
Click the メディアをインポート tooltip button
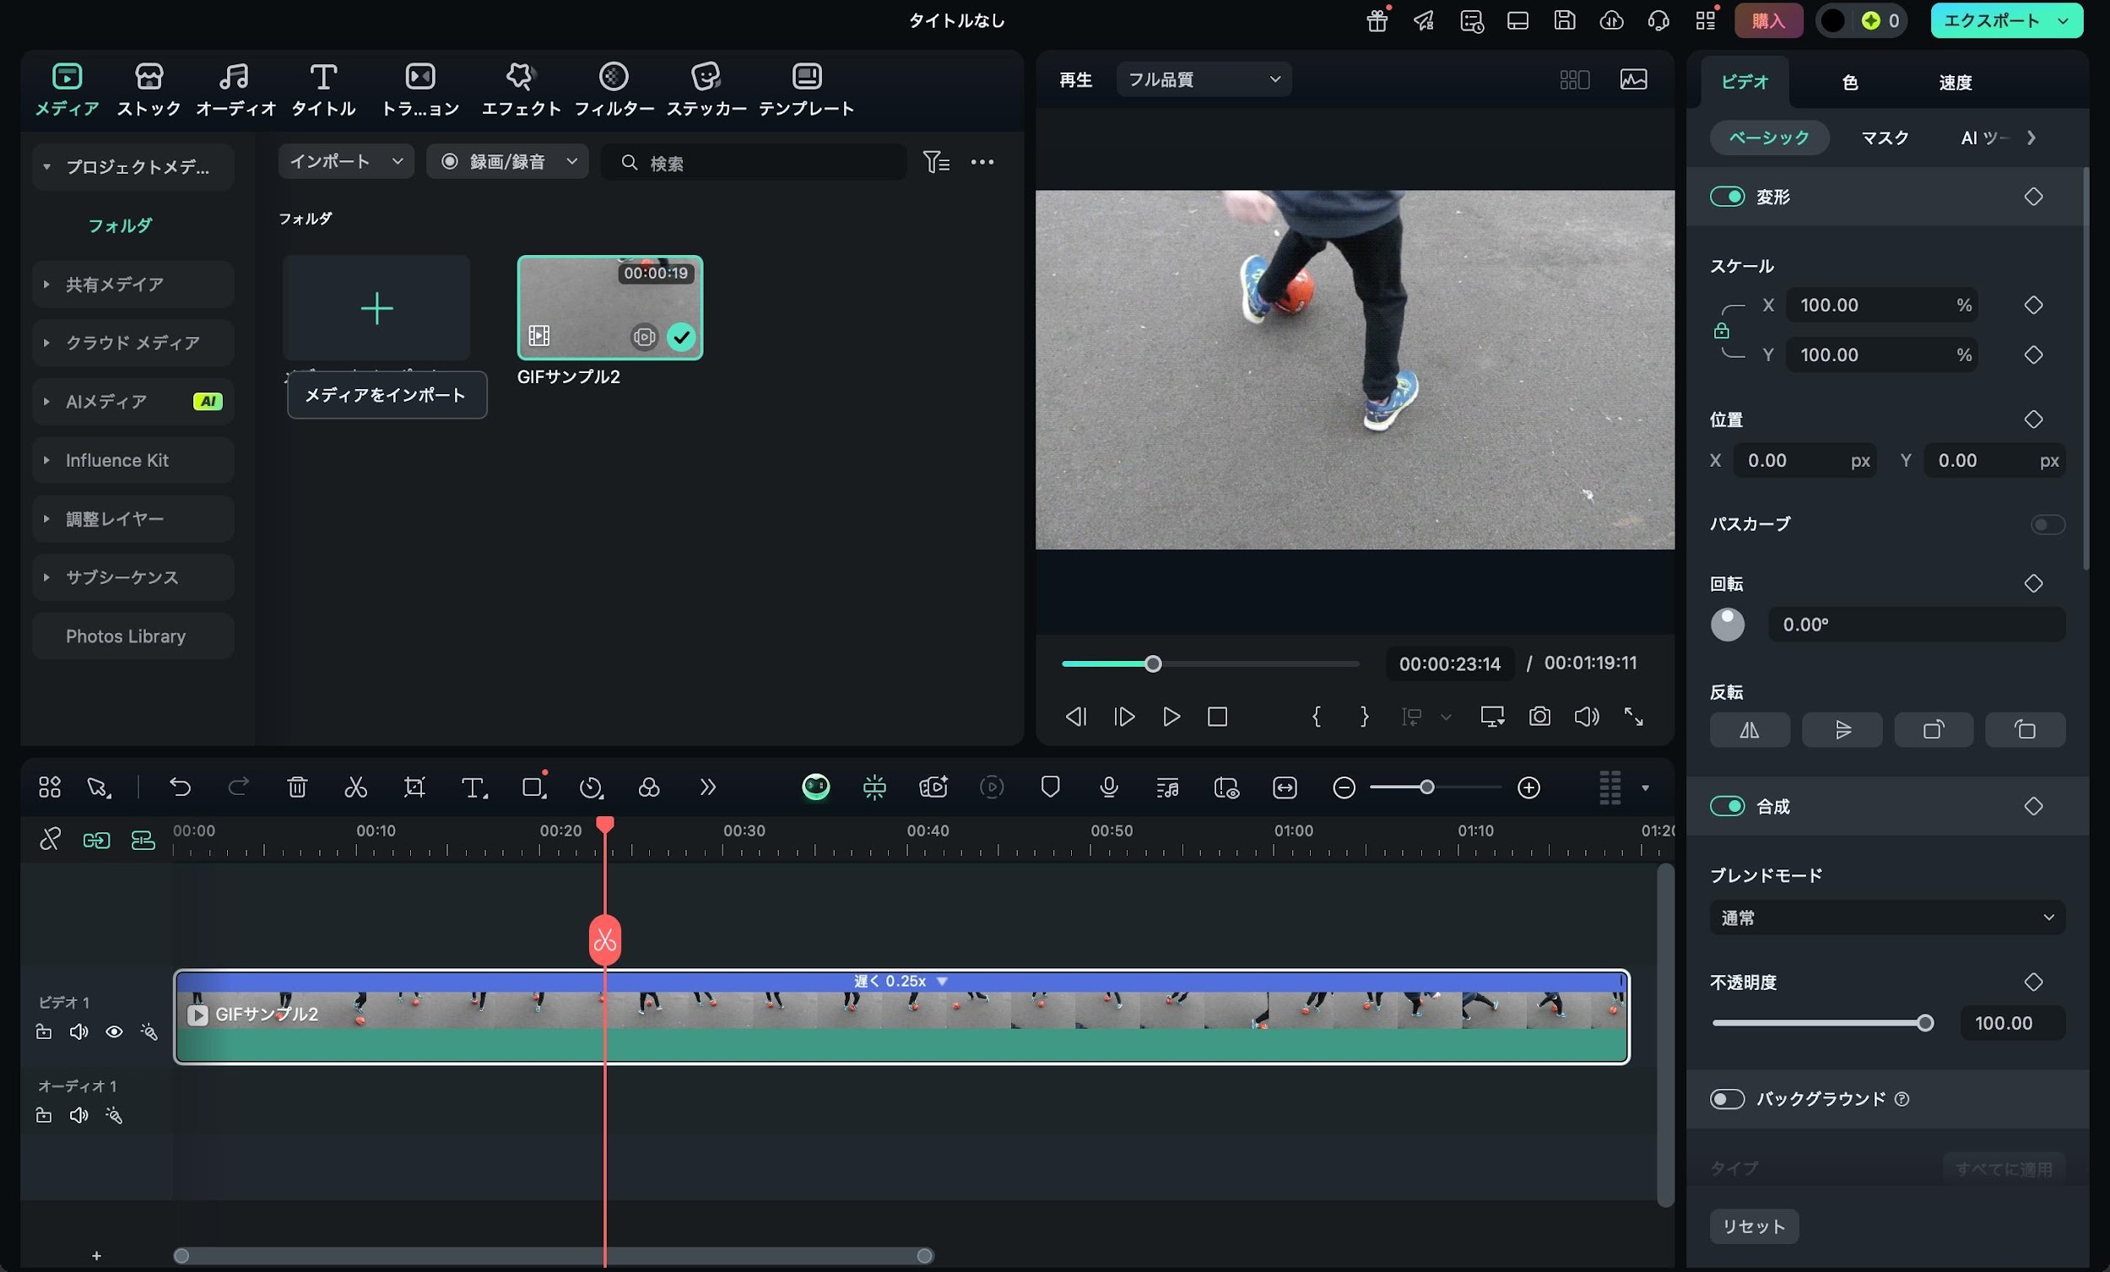(387, 395)
